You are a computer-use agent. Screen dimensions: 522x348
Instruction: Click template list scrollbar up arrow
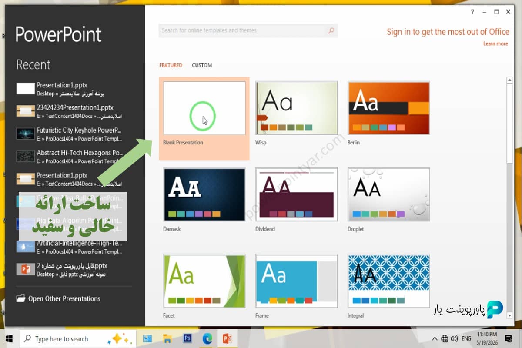(510, 80)
